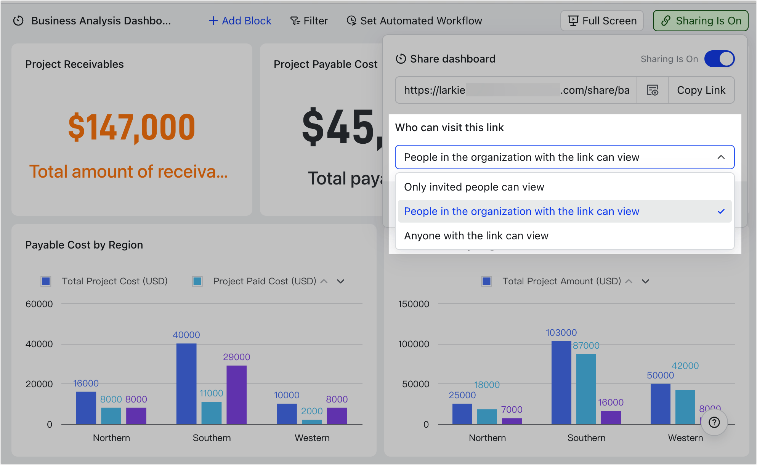Toggle Total Project Cost legend visibility
The width and height of the screenshot is (757, 465).
pos(46,281)
